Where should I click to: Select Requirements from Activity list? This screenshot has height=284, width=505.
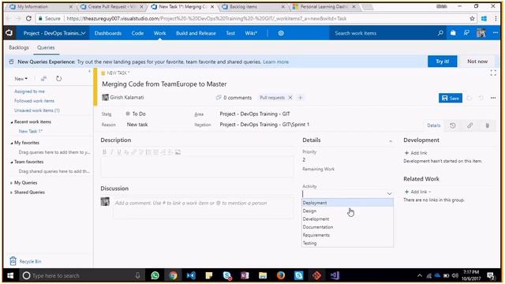click(347, 235)
